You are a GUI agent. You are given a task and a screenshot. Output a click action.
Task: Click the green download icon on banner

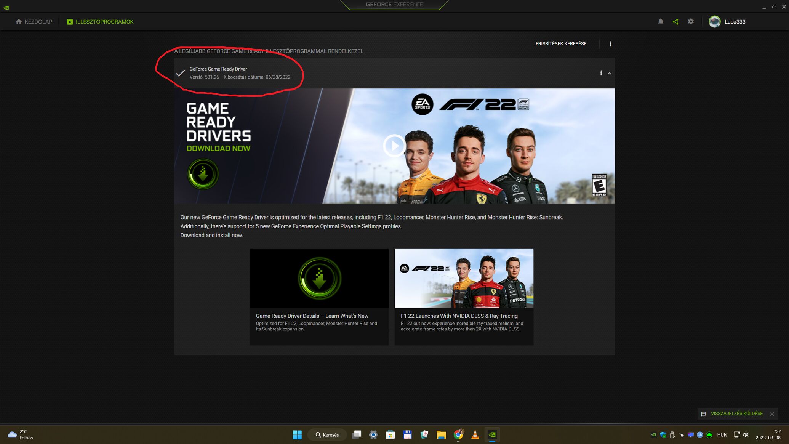tap(203, 174)
